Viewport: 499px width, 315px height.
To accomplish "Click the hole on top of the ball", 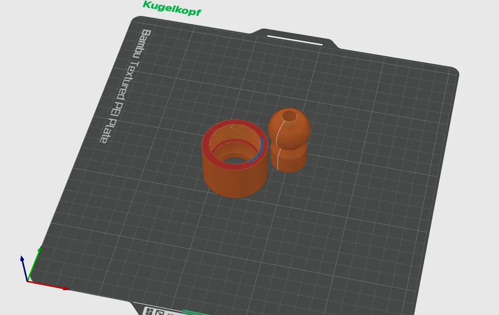I will 289,116.
